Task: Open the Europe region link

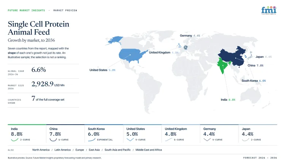Action: [80, 150]
